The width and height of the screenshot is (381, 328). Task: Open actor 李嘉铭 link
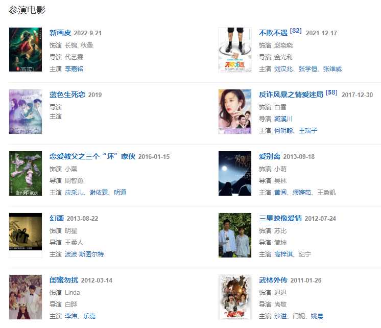coord(74,69)
